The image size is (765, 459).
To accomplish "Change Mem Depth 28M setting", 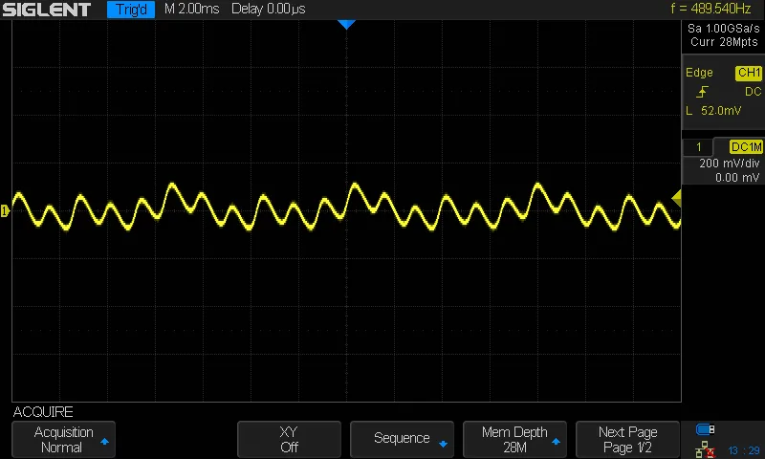I will tap(514, 439).
